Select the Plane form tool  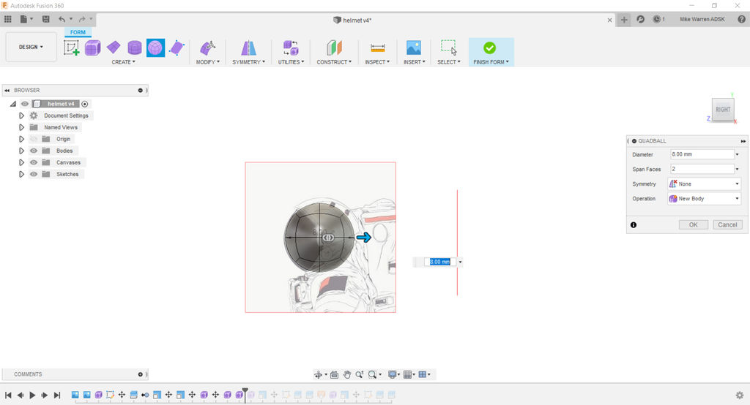[x=114, y=48]
